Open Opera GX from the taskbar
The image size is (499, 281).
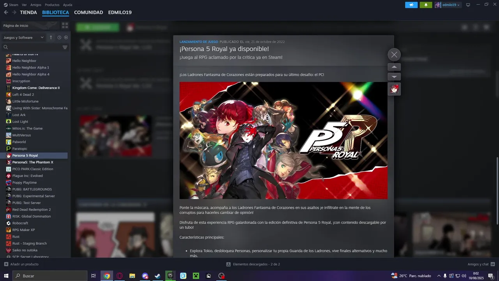(x=120, y=276)
